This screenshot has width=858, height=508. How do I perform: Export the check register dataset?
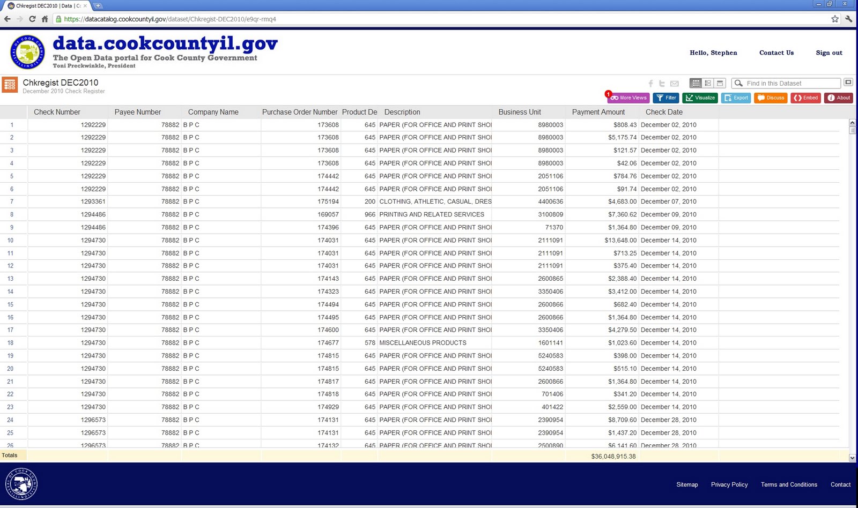(x=736, y=98)
